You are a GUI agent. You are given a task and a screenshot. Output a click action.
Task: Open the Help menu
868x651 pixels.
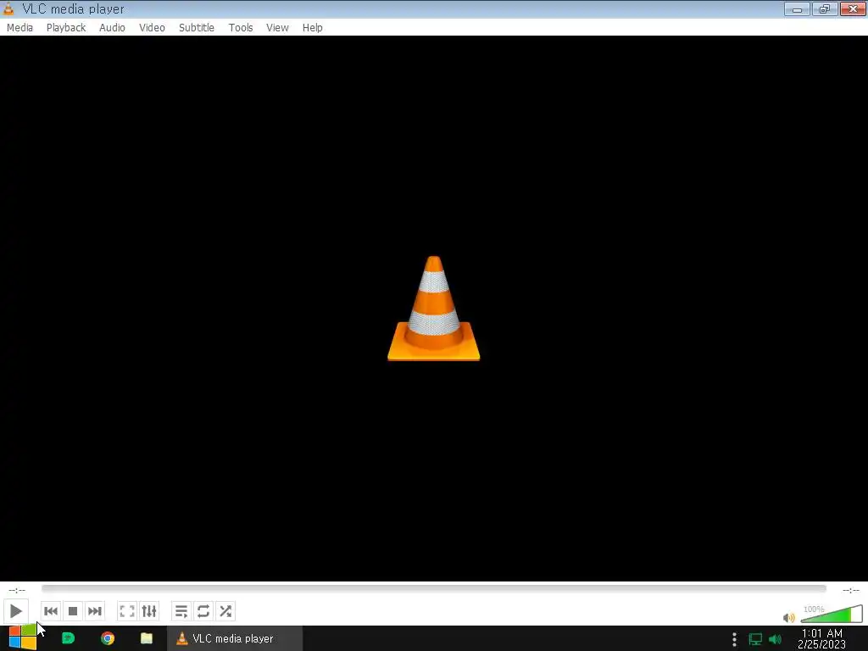click(312, 28)
